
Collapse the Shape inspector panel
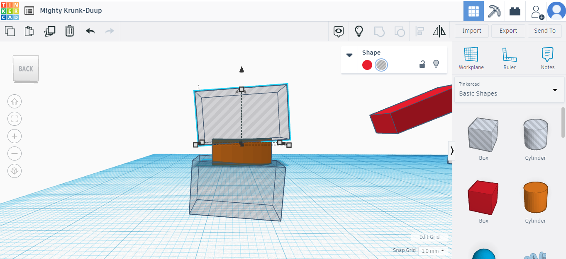[349, 55]
